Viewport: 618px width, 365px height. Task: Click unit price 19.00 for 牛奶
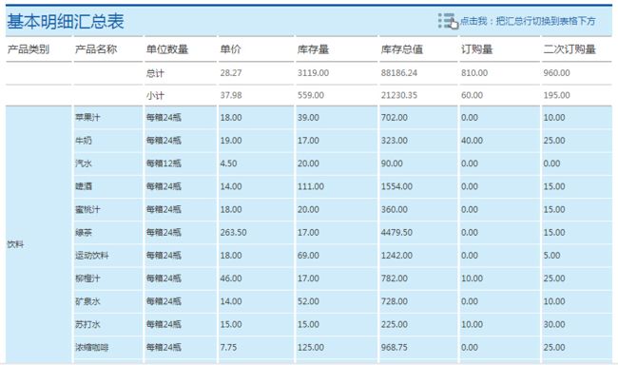(231, 141)
